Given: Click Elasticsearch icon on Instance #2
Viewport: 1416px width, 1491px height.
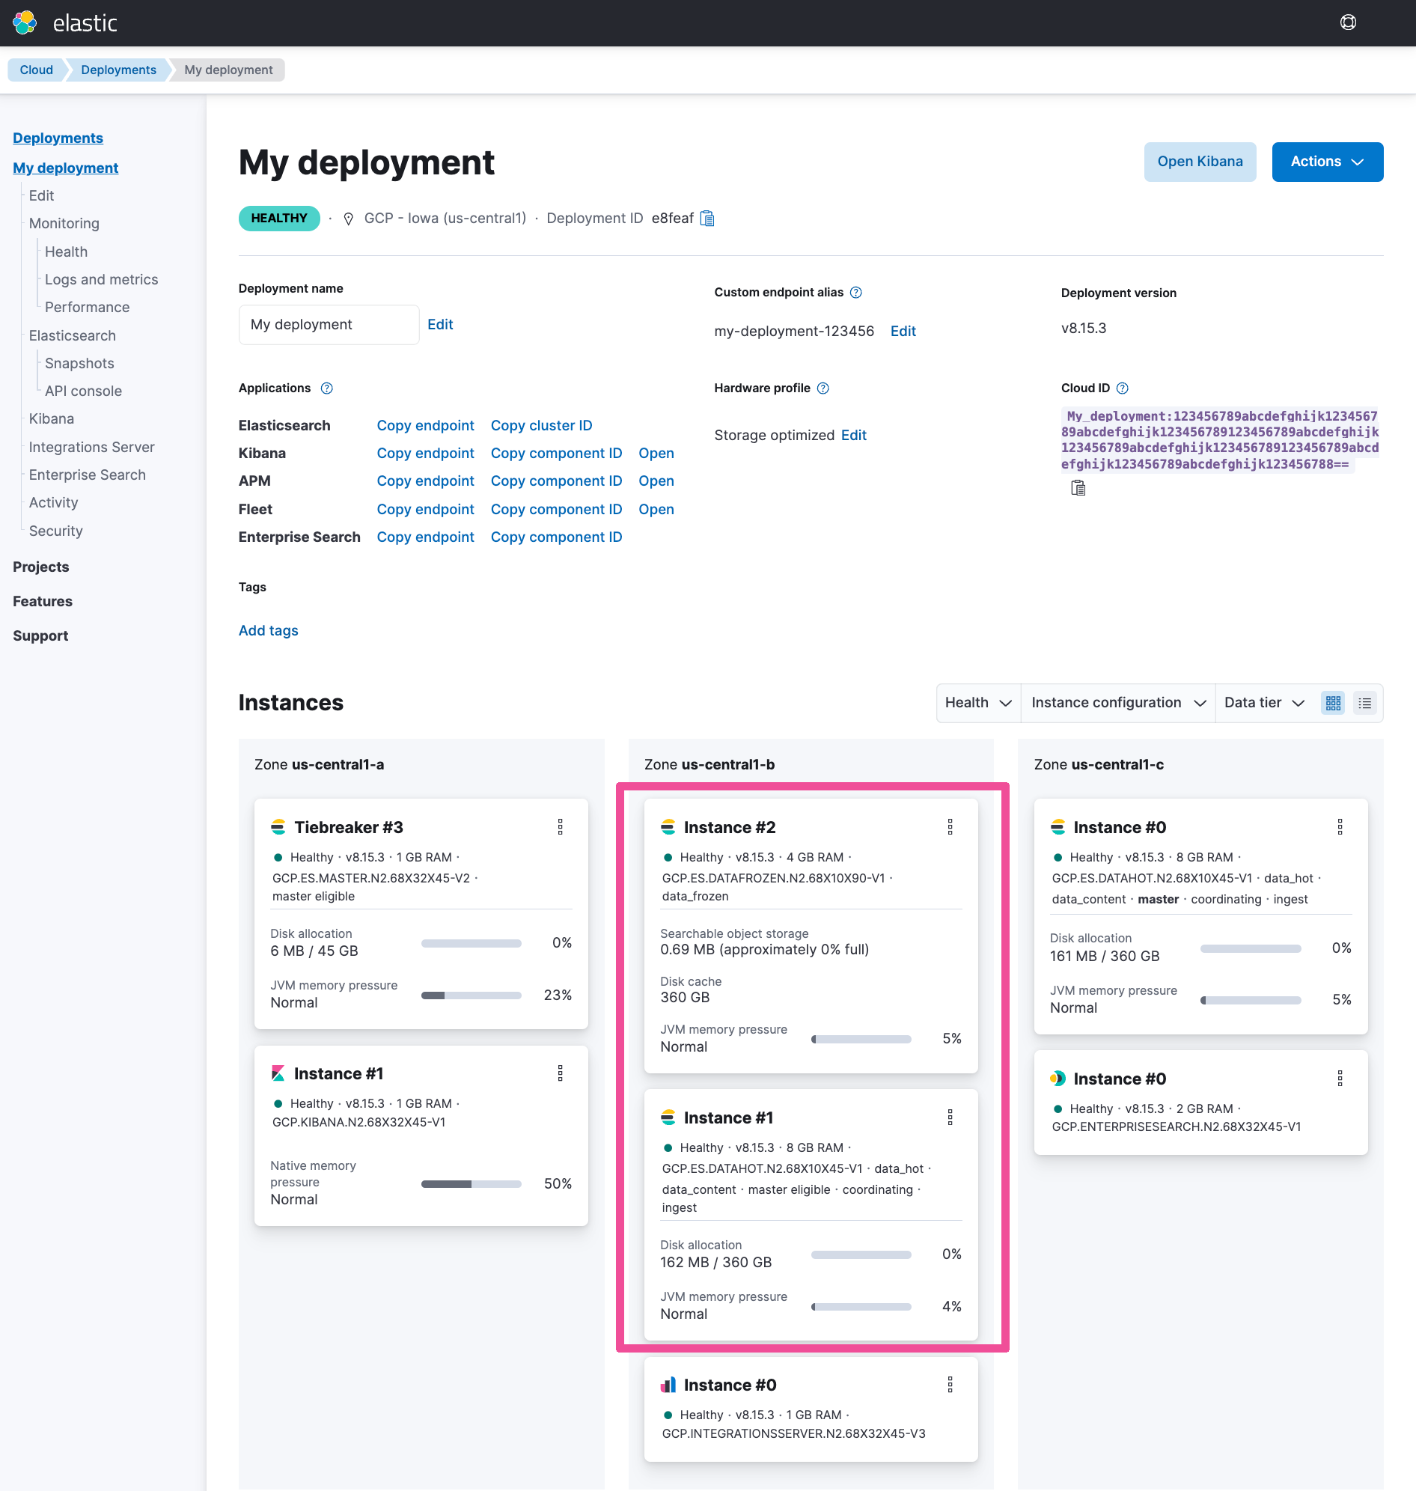Looking at the screenshot, I should coord(668,826).
